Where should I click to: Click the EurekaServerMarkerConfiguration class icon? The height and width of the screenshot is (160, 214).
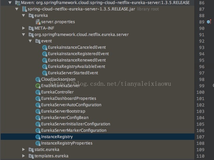coord(38,130)
